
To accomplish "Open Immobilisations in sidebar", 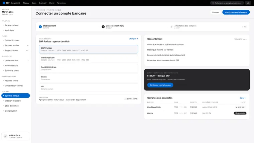I will pyautogui.click(x=16, y=65).
